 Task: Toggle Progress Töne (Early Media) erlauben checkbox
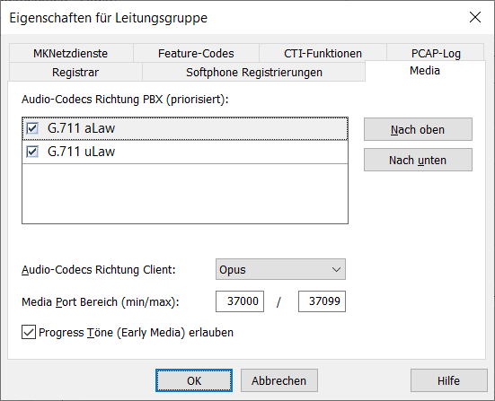29,332
